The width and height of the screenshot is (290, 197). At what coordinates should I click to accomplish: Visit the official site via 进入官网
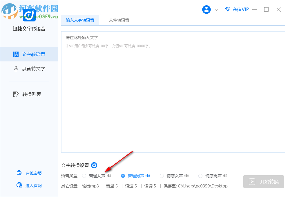tap(30, 185)
